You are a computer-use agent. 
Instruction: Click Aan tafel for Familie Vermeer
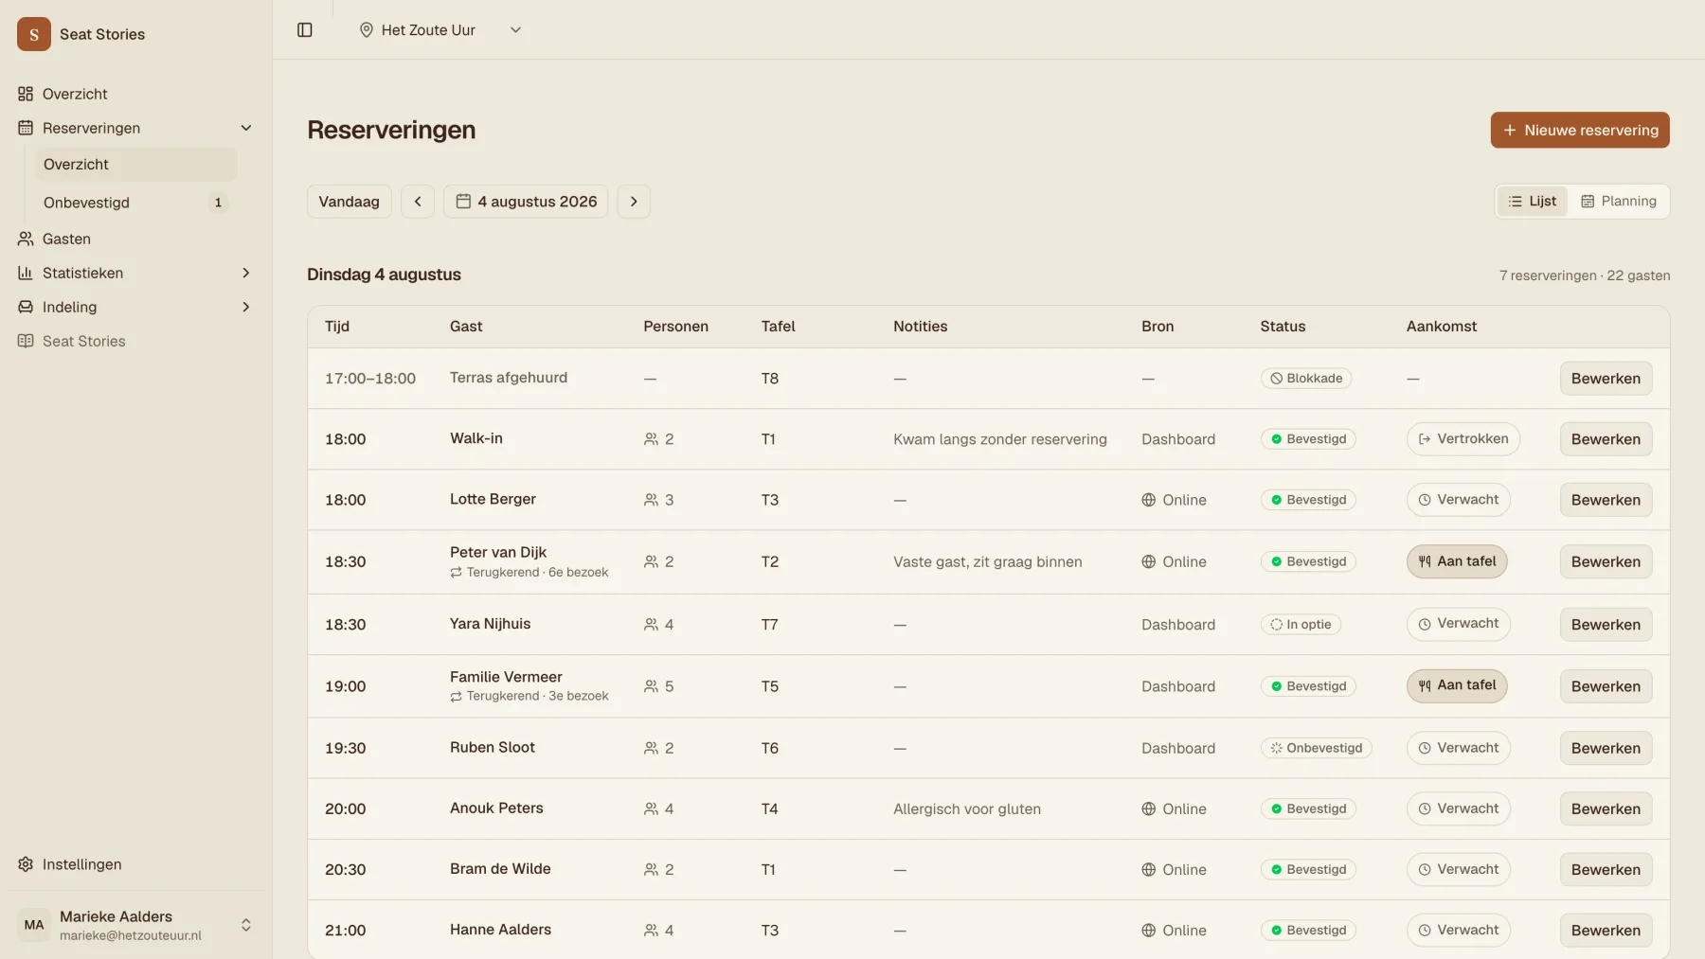click(x=1457, y=685)
